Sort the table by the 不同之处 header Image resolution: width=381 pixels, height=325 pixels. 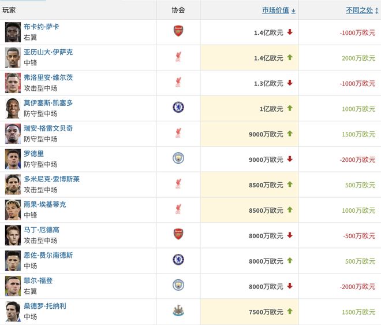[359, 10]
